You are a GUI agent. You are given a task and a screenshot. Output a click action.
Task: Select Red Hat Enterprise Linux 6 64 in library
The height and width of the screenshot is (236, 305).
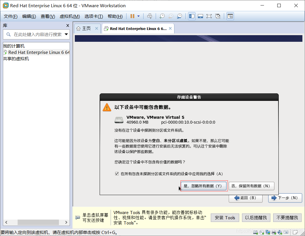[37, 52]
